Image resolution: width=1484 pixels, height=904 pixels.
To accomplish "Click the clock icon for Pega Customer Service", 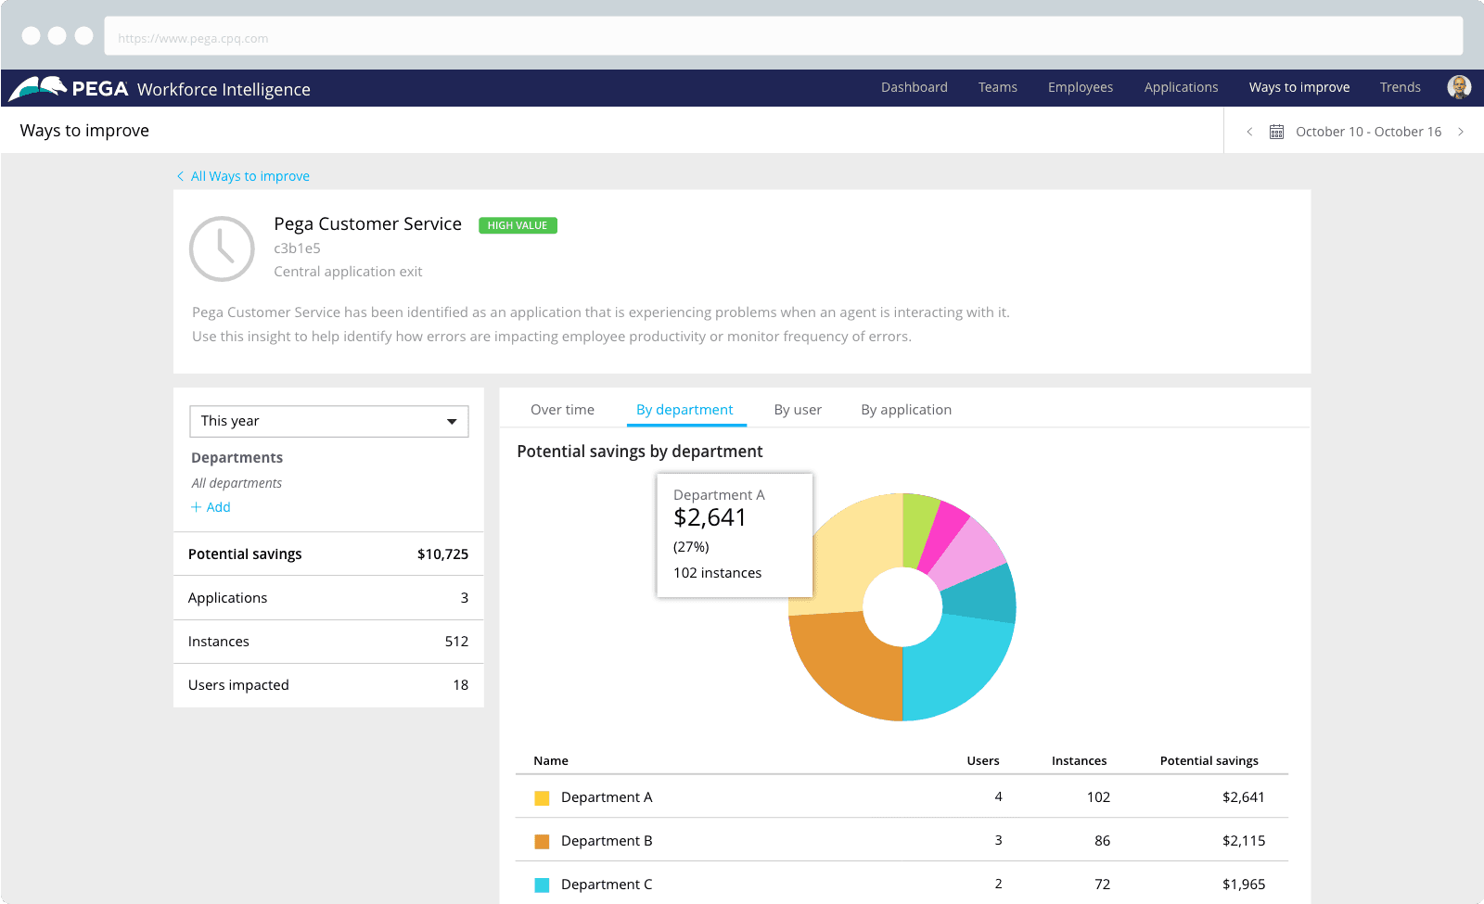I will coord(222,248).
